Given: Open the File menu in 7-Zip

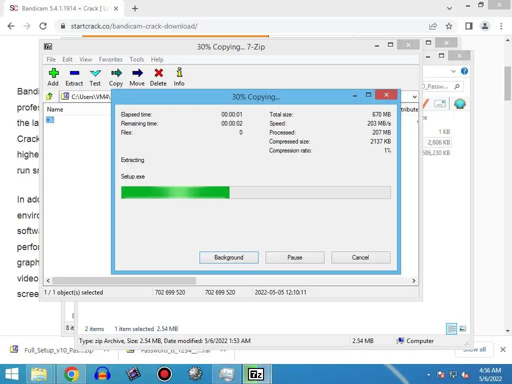Looking at the screenshot, I should point(51,59).
